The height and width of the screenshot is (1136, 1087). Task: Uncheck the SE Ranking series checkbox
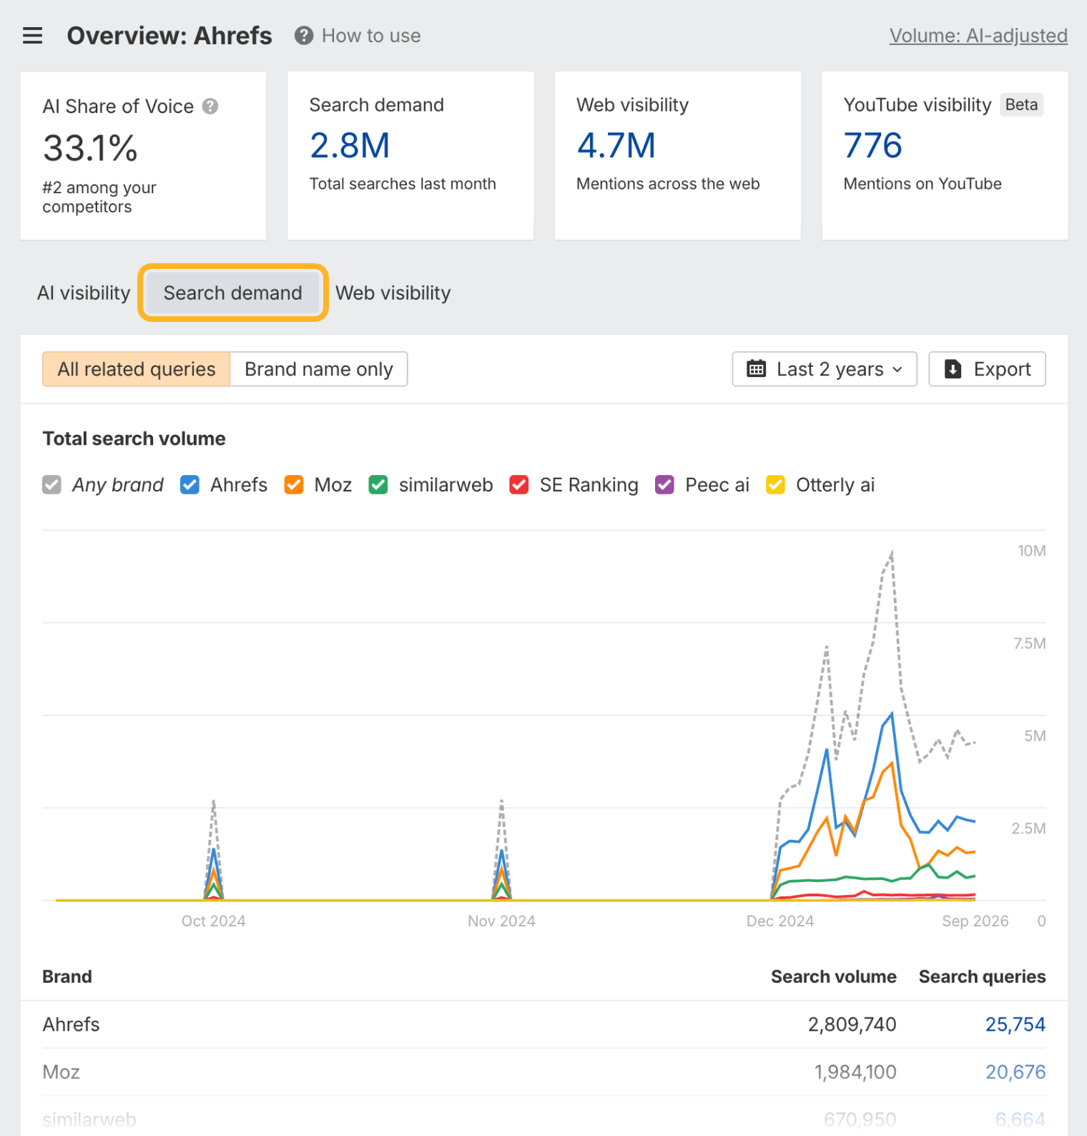(x=519, y=485)
